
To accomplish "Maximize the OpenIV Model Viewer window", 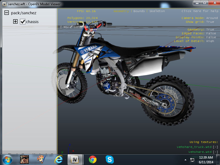I will (x=205, y=3).
